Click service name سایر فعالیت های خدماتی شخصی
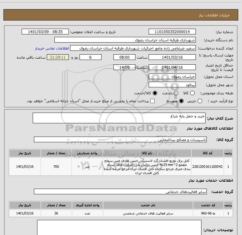 point(148,214)
